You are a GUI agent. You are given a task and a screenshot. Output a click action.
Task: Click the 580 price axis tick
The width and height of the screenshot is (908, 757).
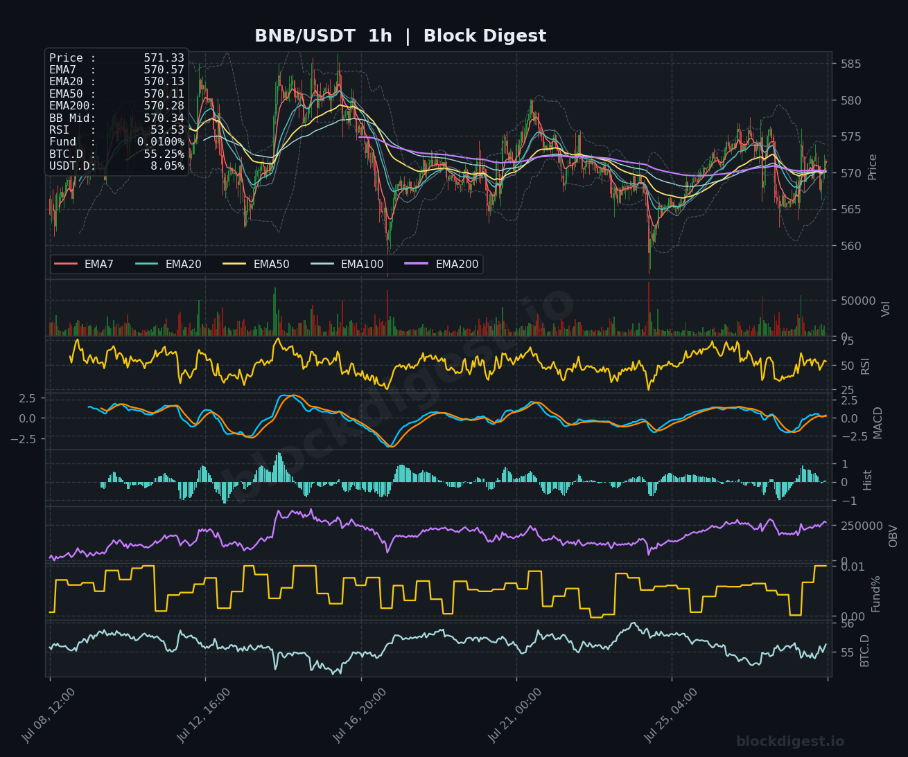click(850, 101)
